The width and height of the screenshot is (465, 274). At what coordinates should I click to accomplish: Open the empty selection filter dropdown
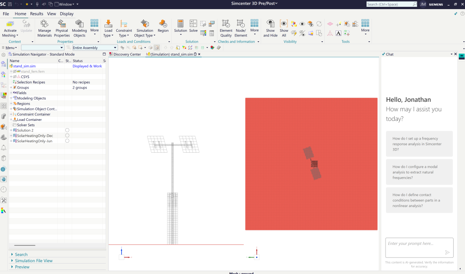[42, 48]
